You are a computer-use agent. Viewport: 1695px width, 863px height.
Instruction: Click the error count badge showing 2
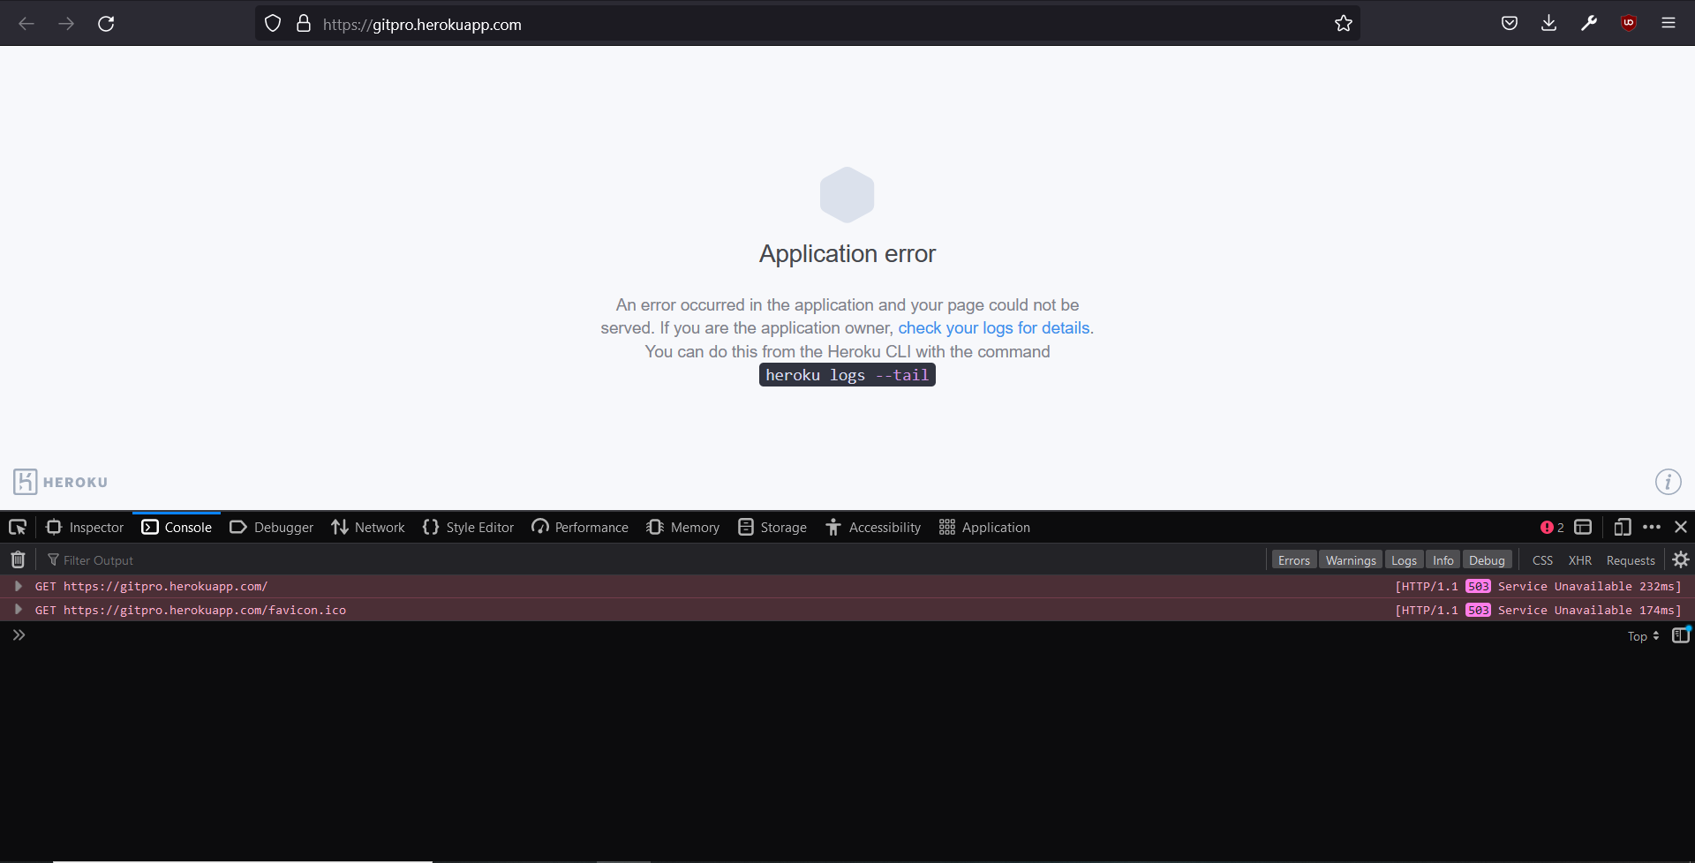click(1552, 527)
